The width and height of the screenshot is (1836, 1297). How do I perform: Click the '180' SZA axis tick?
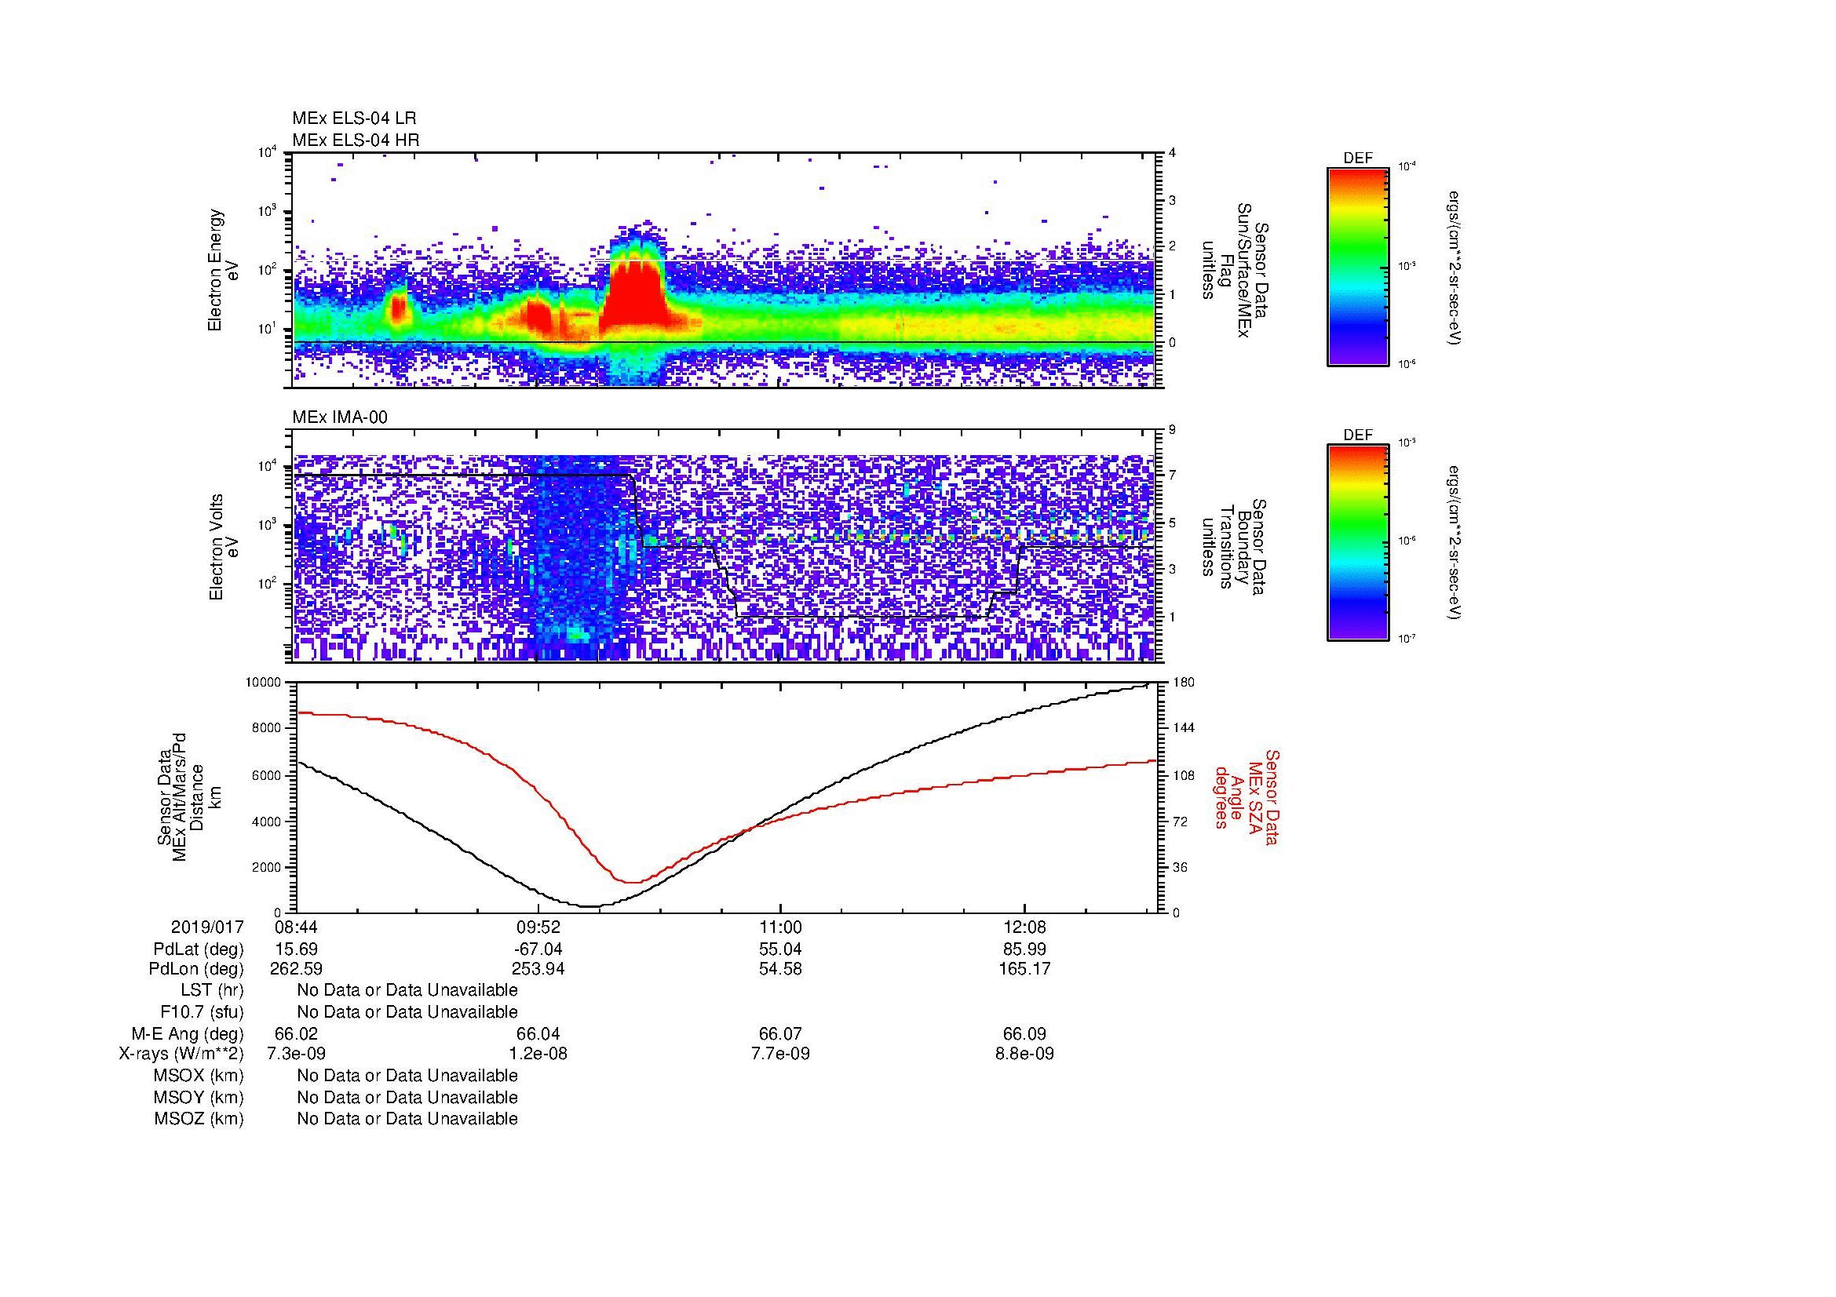click(1184, 683)
